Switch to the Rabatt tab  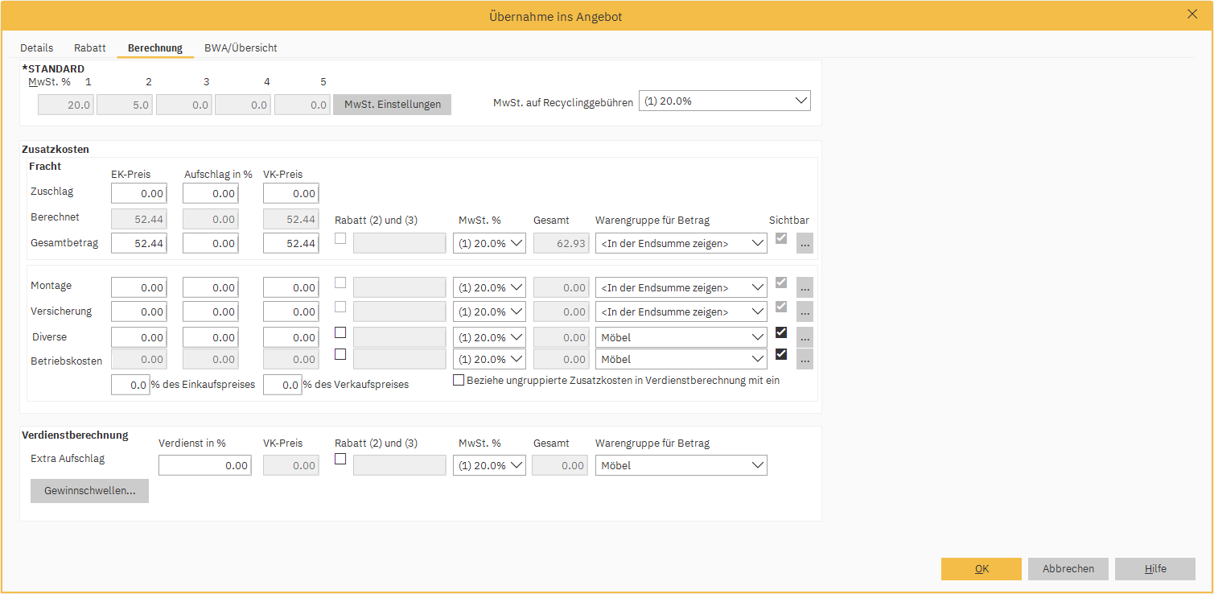pyautogui.click(x=90, y=48)
